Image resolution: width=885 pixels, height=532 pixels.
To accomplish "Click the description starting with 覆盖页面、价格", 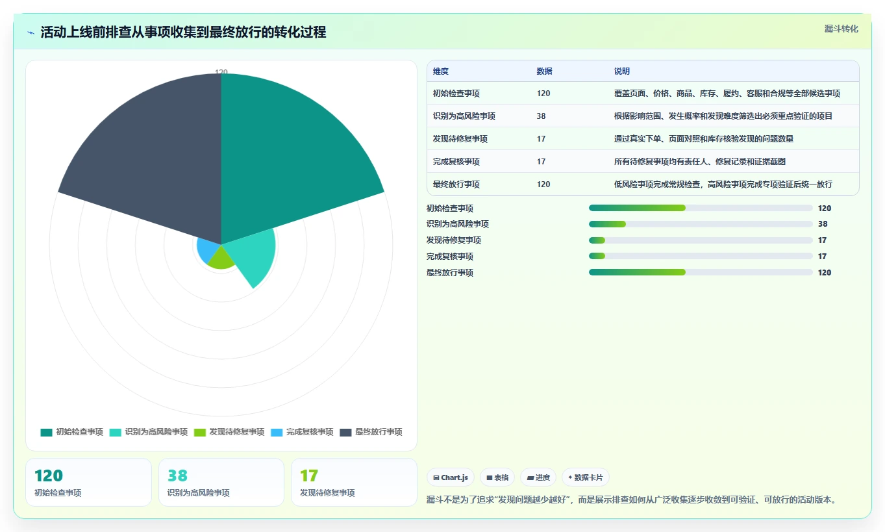I will pos(727,94).
